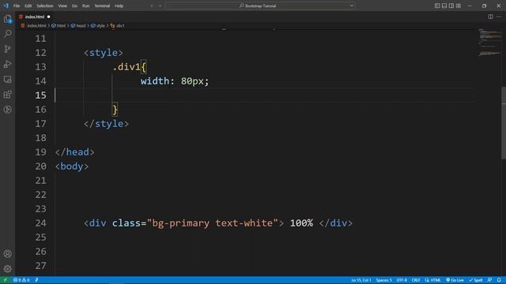This screenshot has height=284, width=506.
Task: Open the notifications bell in the status bar
Action: coord(499,280)
